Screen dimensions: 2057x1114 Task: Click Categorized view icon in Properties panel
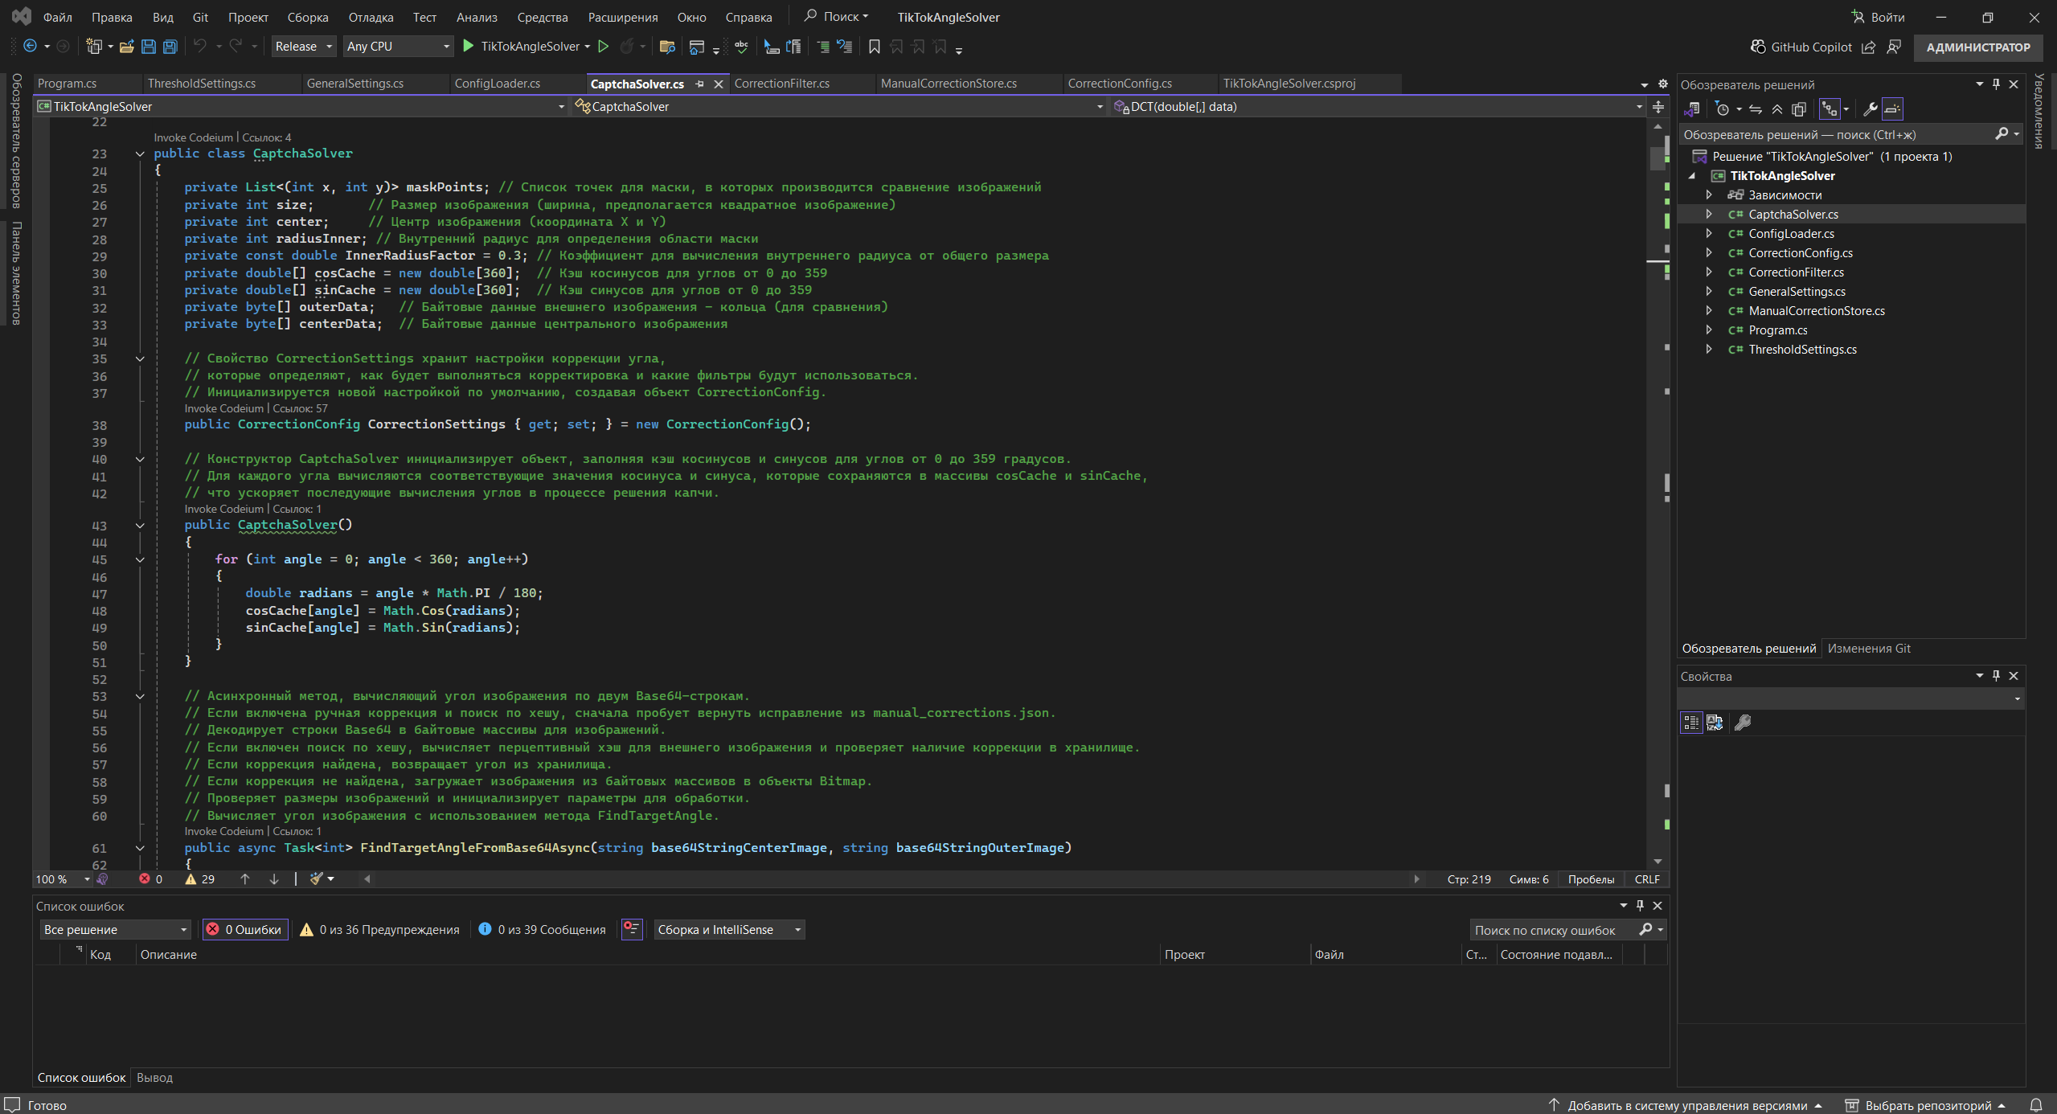click(1691, 723)
